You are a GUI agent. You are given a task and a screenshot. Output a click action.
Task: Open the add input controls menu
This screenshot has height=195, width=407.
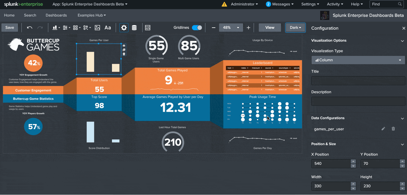[67, 28]
